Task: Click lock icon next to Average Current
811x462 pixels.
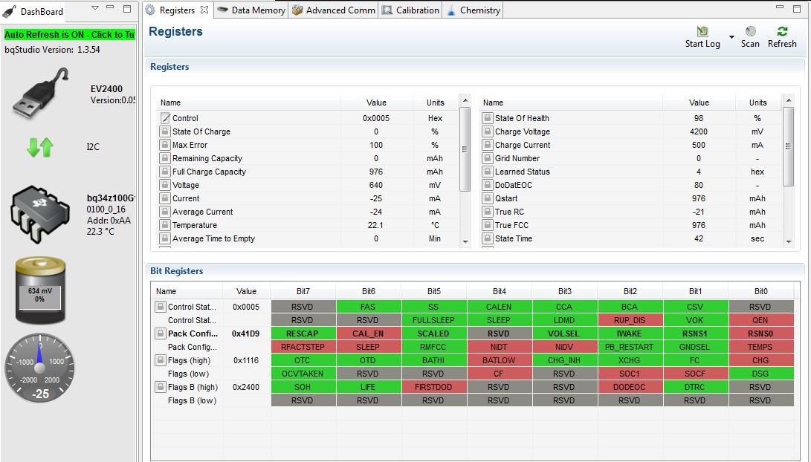Action: pyautogui.click(x=164, y=212)
